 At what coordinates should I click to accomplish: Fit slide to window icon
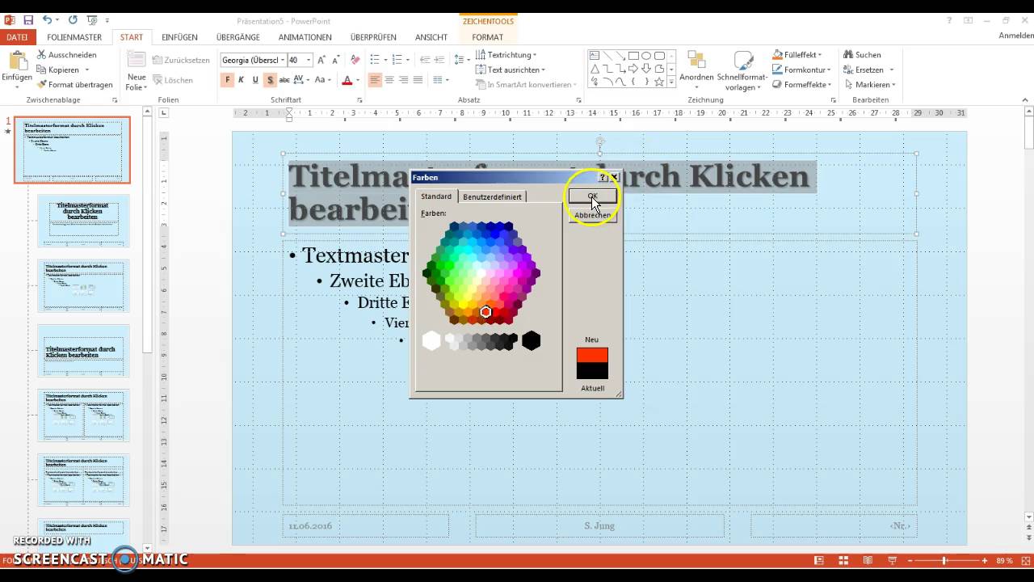click(x=1024, y=560)
